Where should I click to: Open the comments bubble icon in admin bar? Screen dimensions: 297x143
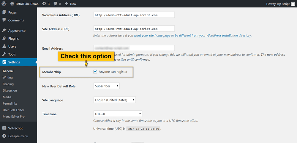(55, 4)
